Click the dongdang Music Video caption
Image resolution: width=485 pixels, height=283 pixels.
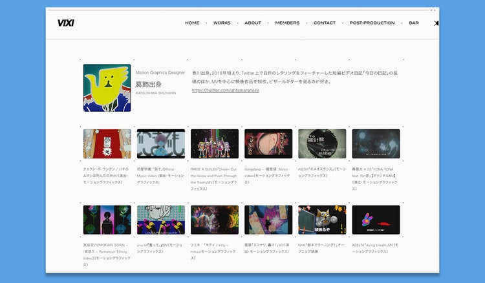tap(267, 176)
